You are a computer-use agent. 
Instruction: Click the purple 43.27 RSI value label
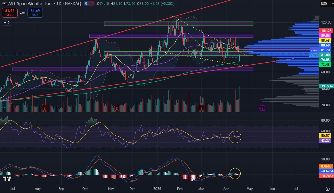[325, 141]
